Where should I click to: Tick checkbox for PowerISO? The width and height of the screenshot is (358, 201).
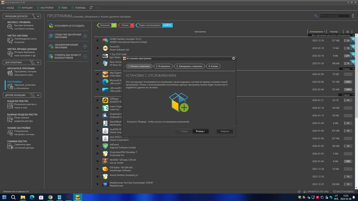tap(98, 48)
